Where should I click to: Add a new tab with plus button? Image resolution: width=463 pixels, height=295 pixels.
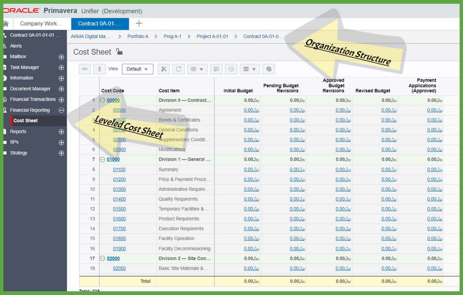[139, 24]
